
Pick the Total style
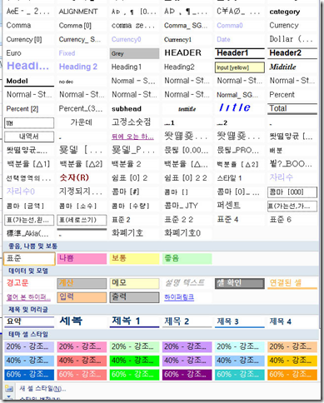tap(292, 109)
